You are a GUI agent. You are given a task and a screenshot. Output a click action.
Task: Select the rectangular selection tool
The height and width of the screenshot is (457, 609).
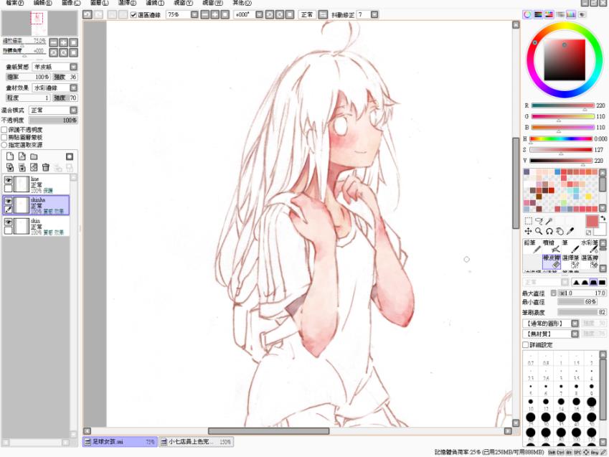click(x=528, y=221)
